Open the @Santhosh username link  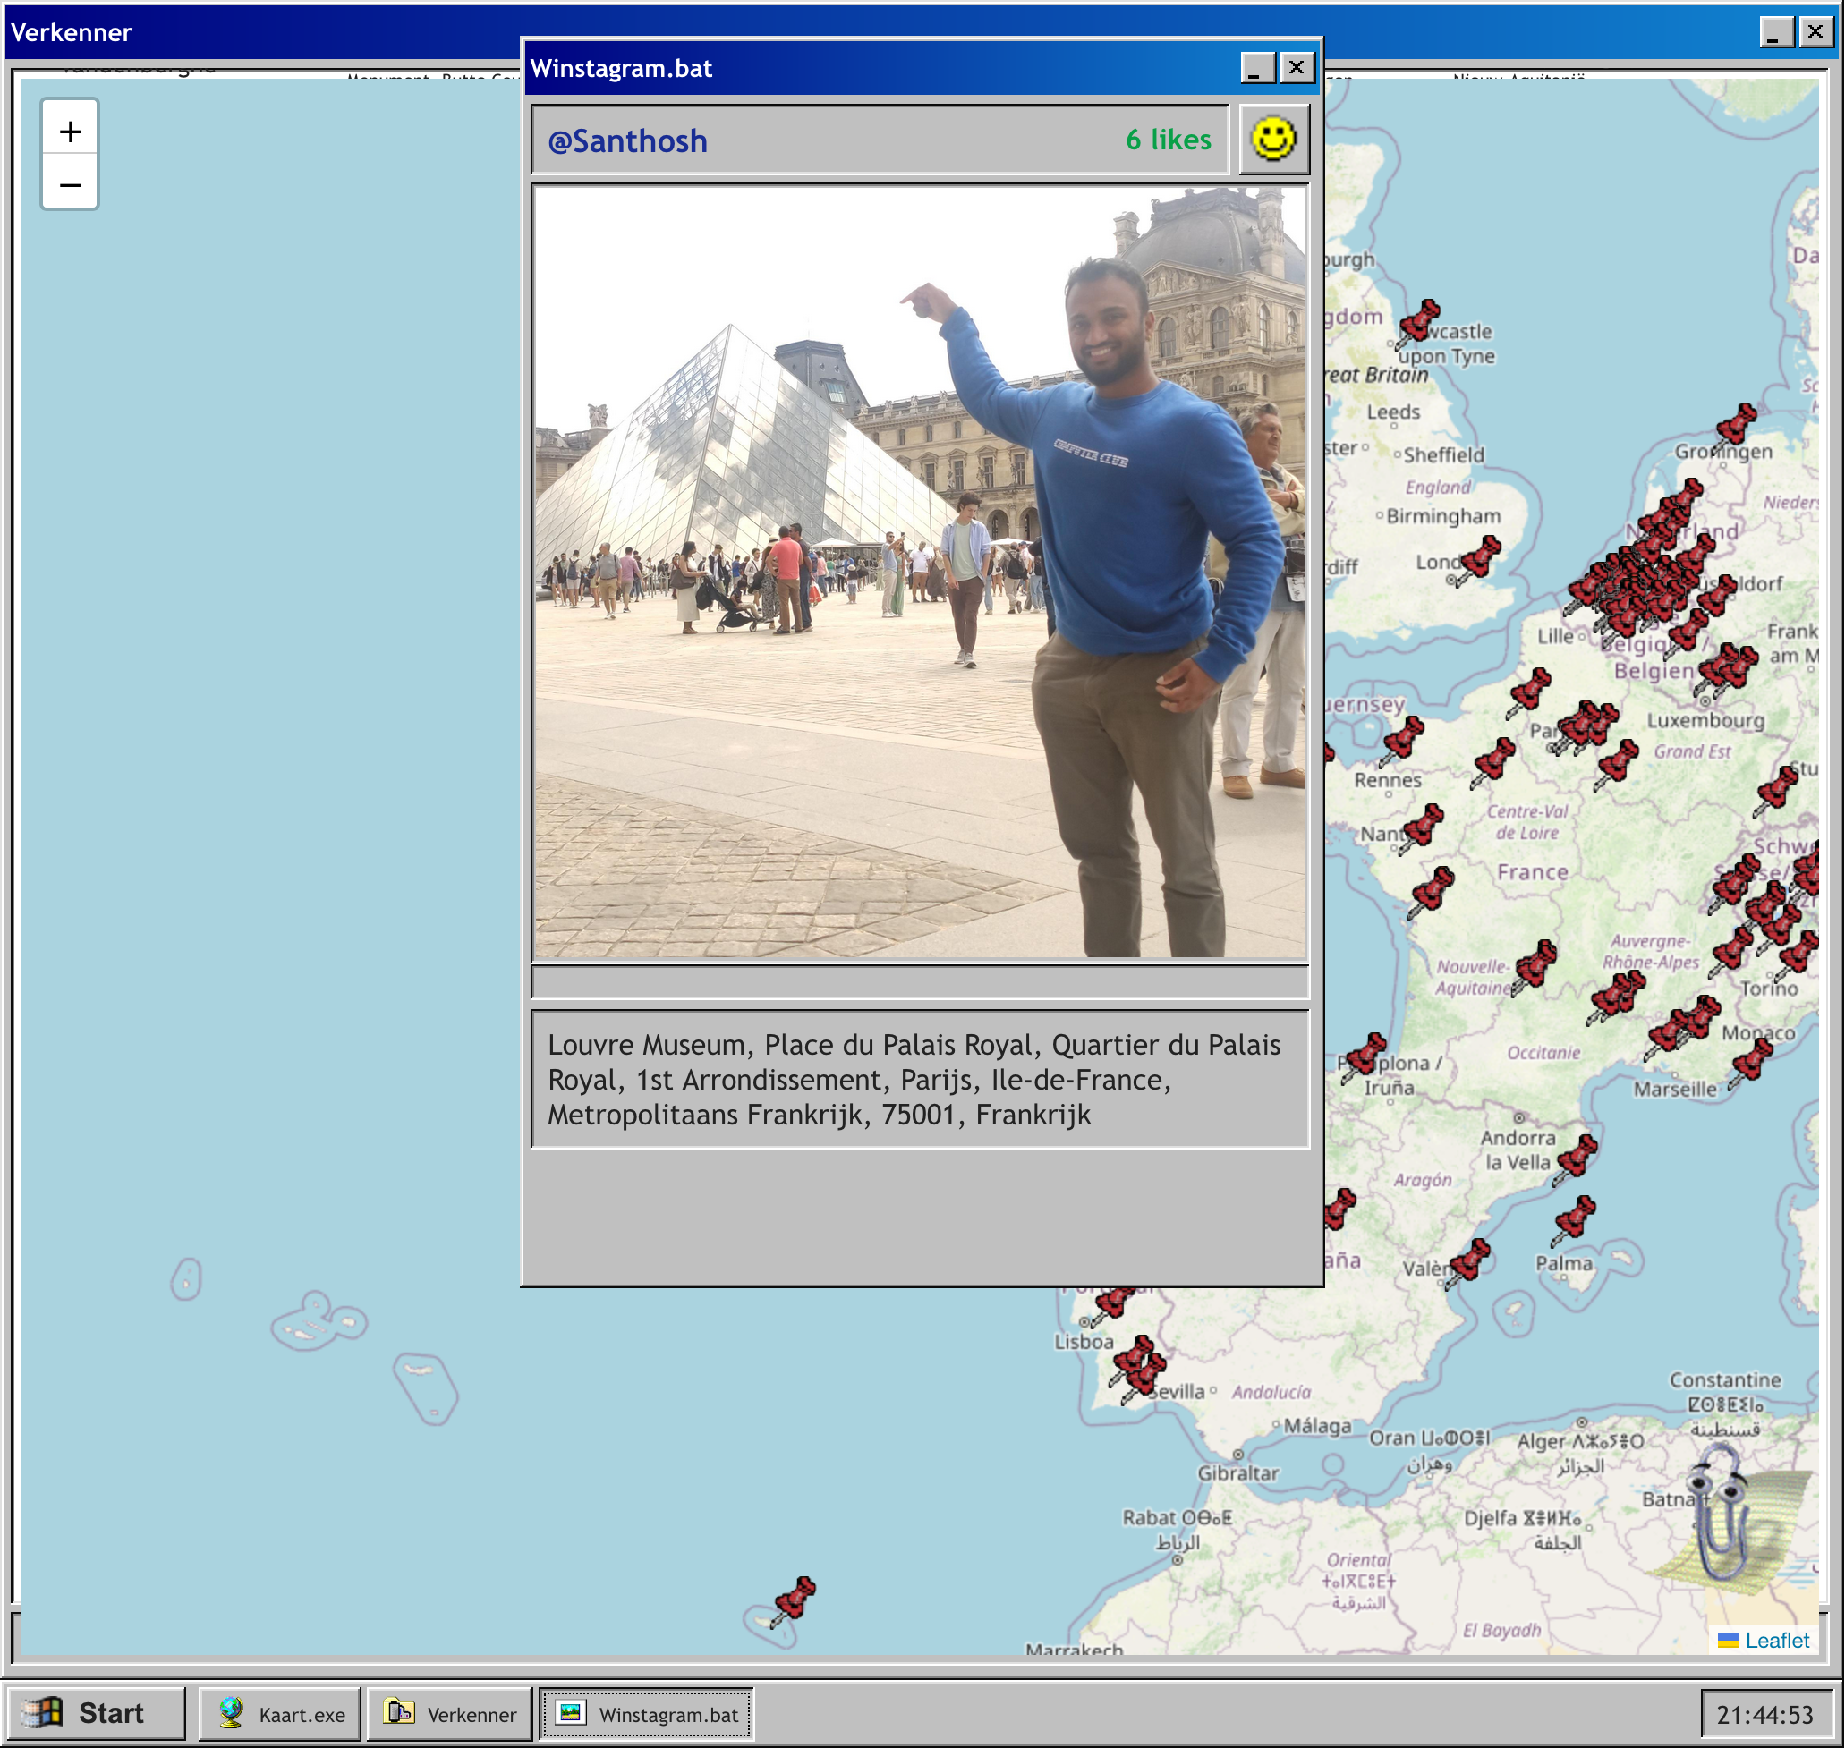(627, 140)
